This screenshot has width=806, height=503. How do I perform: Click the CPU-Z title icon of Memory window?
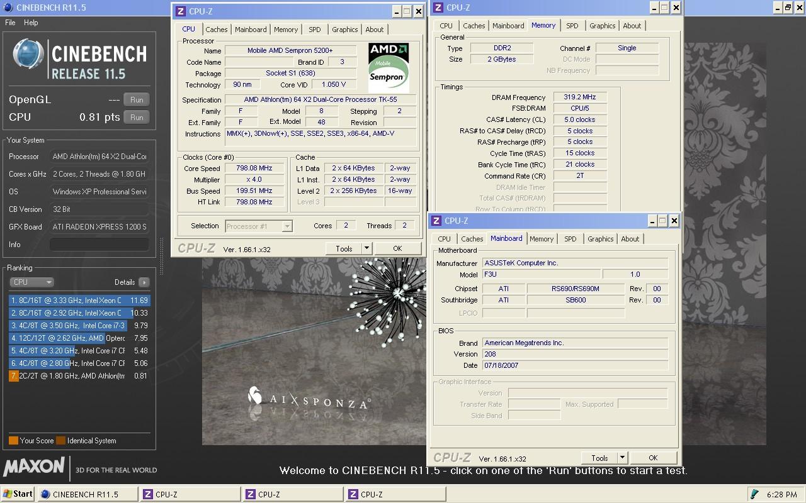[x=438, y=8]
